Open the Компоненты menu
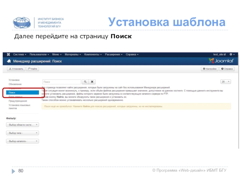The image size is (240, 180). coord(93,55)
